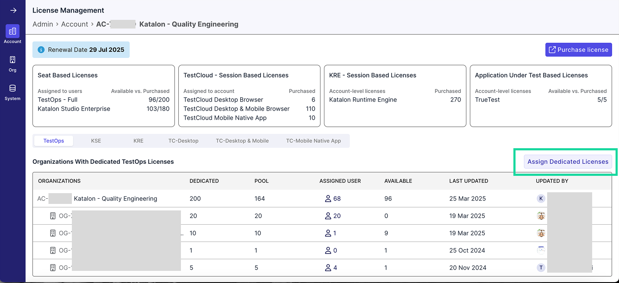This screenshot has height=283, width=619.
Task: Click the ASSIGNED USER column header
Action: coord(340,181)
